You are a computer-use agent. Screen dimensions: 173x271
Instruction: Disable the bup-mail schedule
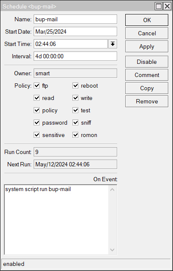(x=147, y=62)
